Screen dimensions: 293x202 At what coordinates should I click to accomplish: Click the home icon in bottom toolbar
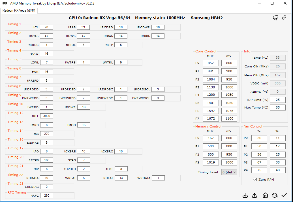(x=265, y=195)
